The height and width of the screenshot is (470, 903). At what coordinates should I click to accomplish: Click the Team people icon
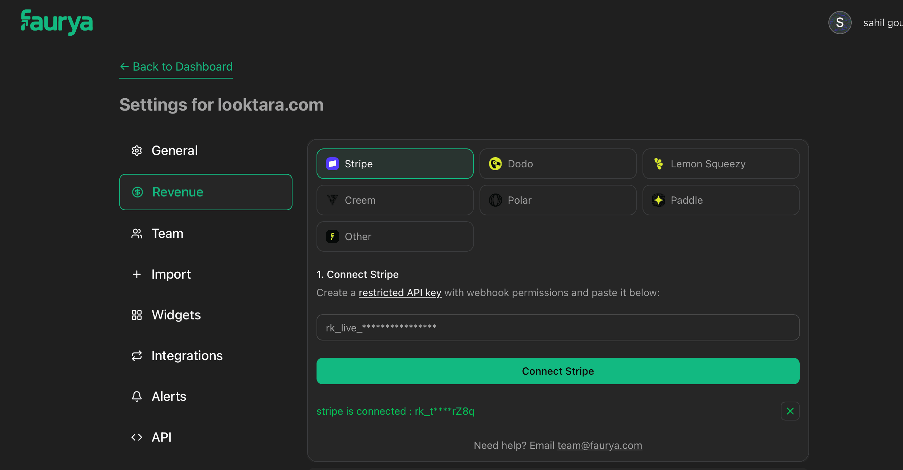pyautogui.click(x=137, y=234)
